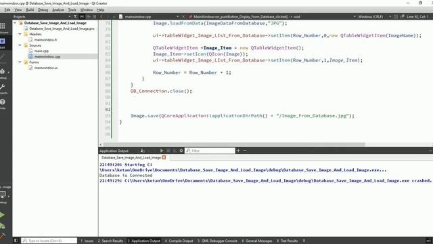This screenshot has width=433, height=244.
Task: Start debugging with green bug arrow
Action: click(2, 226)
